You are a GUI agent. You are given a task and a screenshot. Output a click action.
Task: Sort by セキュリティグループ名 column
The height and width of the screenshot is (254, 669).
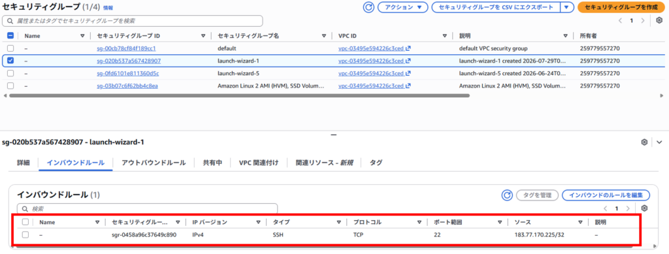coord(324,36)
